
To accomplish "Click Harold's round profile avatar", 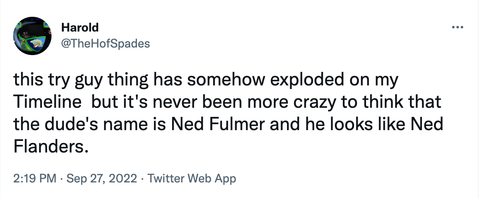I will pyautogui.click(x=34, y=36).
